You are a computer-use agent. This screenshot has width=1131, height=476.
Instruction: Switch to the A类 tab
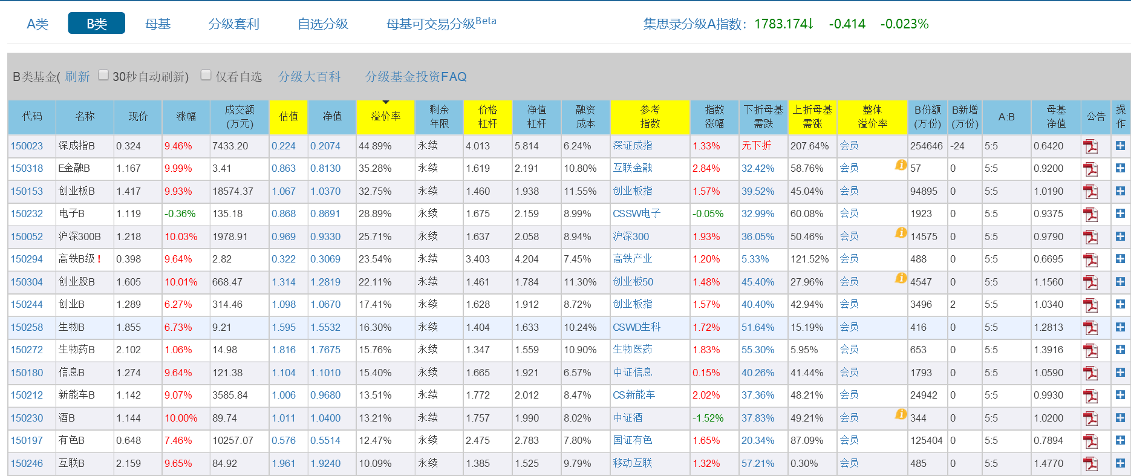click(x=37, y=24)
